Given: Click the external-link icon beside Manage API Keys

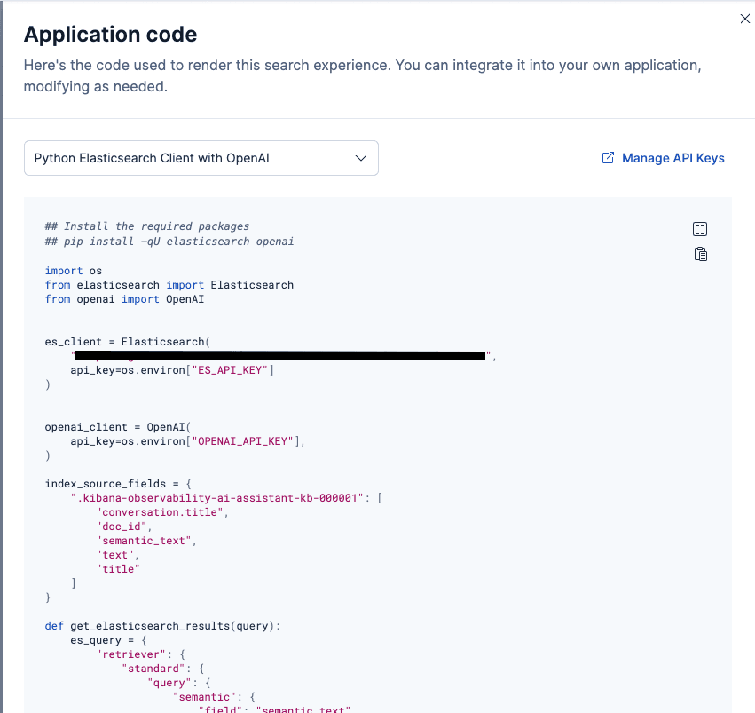Looking at the screenshot, I should tap(608, 157).
